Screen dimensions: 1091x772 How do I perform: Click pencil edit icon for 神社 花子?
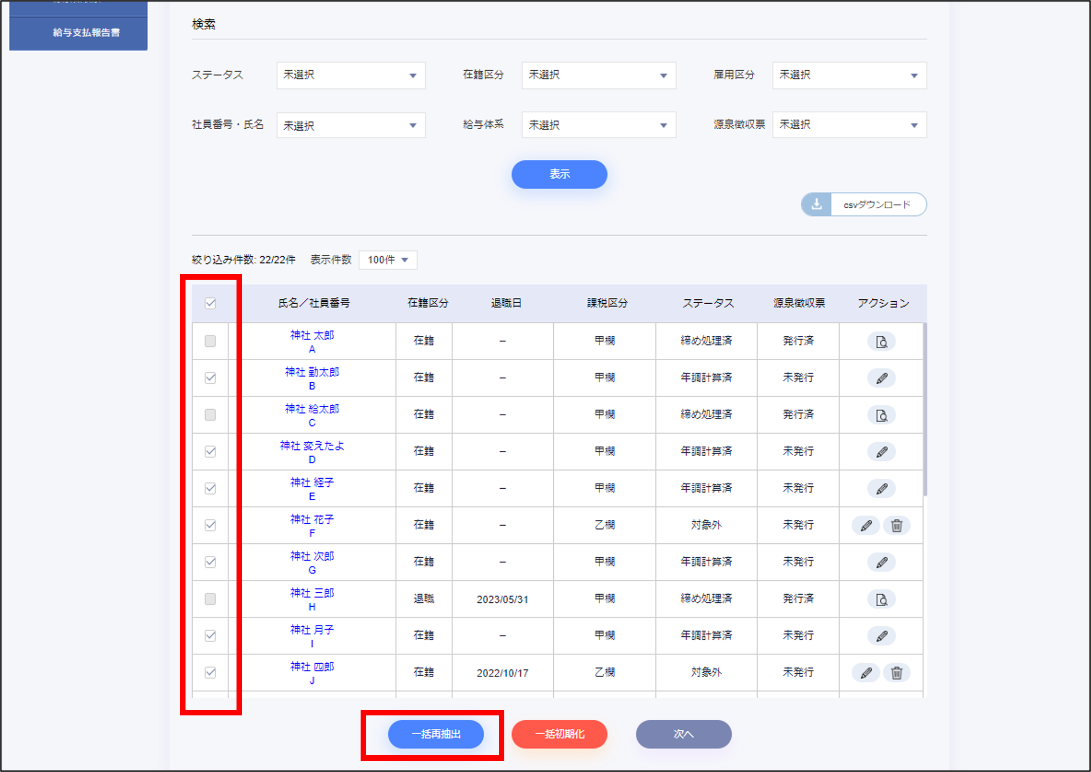pyautogui.click(x=866, y=525)
